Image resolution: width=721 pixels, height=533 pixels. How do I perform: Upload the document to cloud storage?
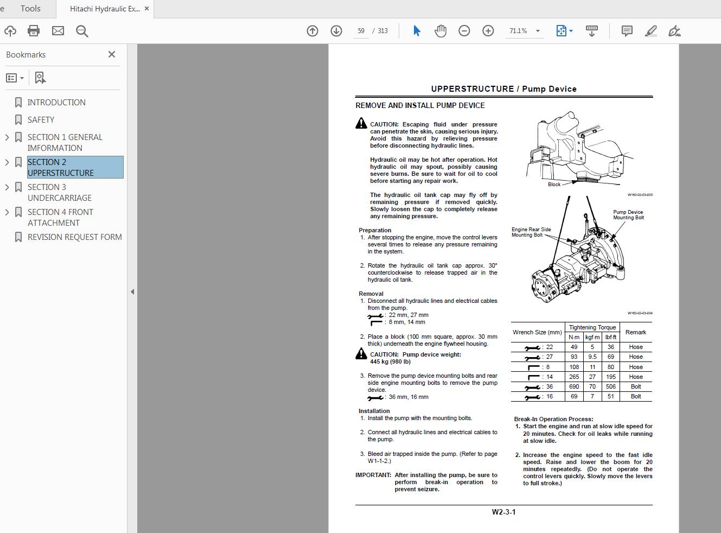point(10,31)
